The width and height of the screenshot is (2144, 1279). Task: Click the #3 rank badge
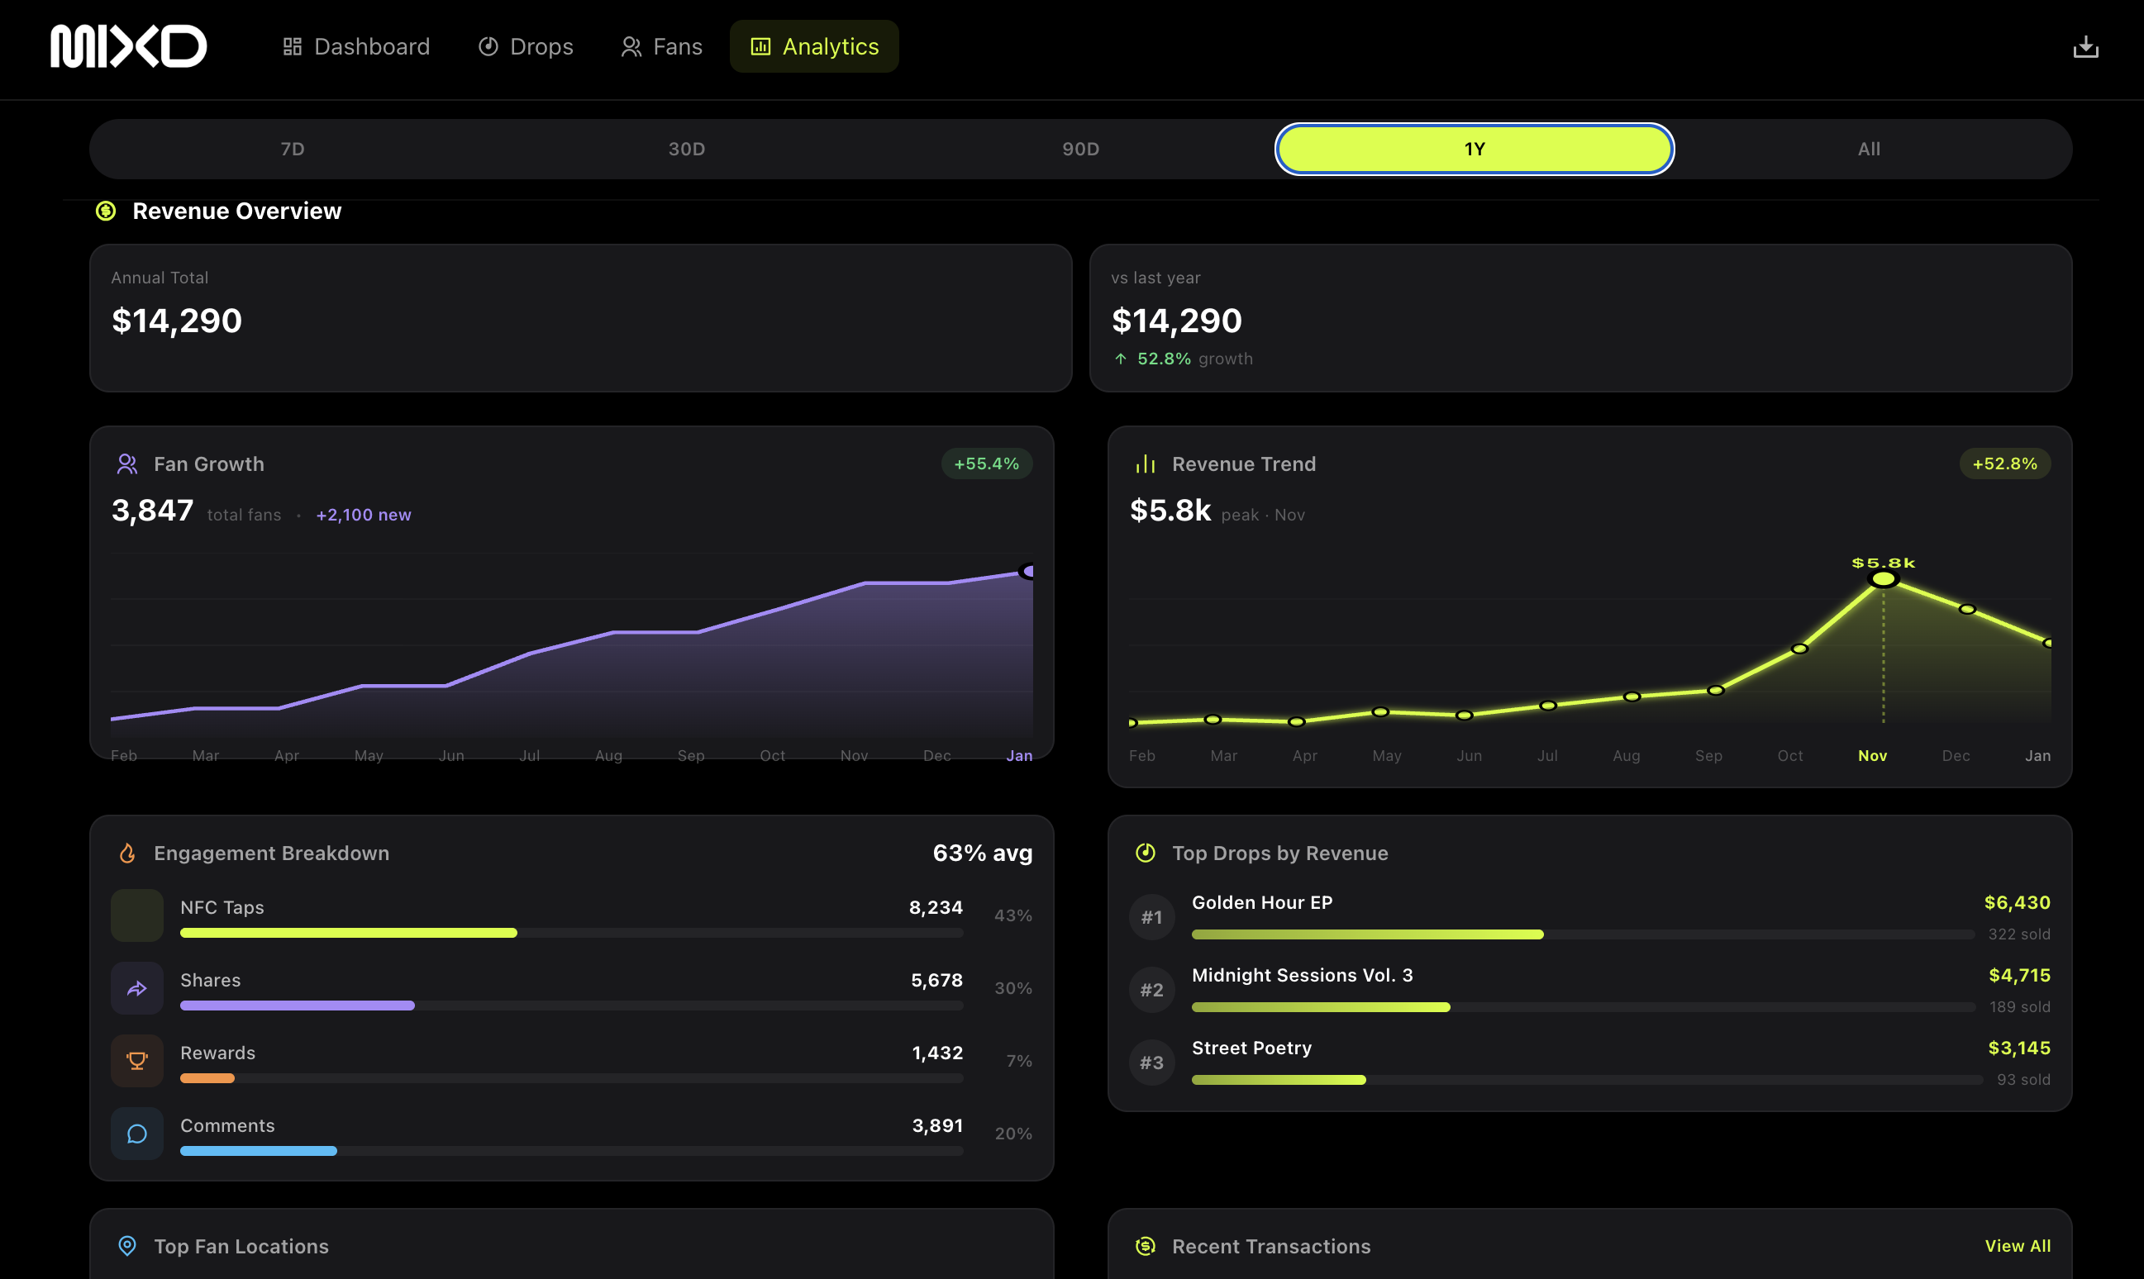click(x=1151, y=1063)
